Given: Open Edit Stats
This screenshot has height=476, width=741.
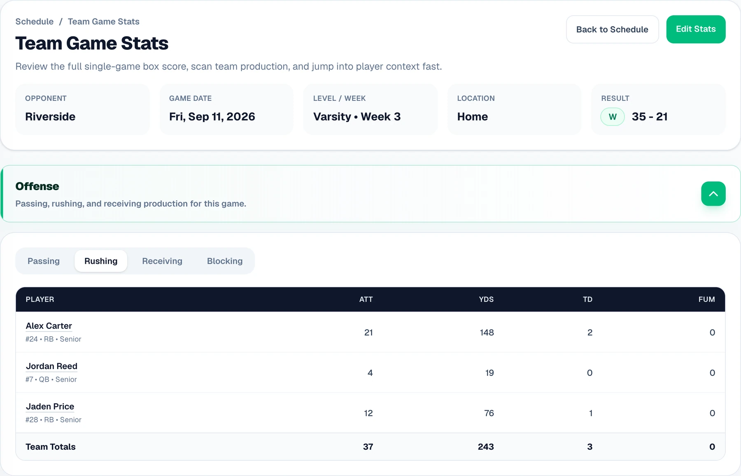Looking at the screenshot, I should (x=696, y=29).
